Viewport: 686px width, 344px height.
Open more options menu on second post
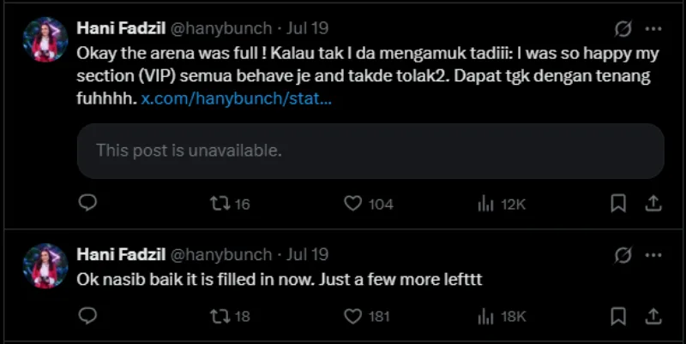tap(653, 255)
